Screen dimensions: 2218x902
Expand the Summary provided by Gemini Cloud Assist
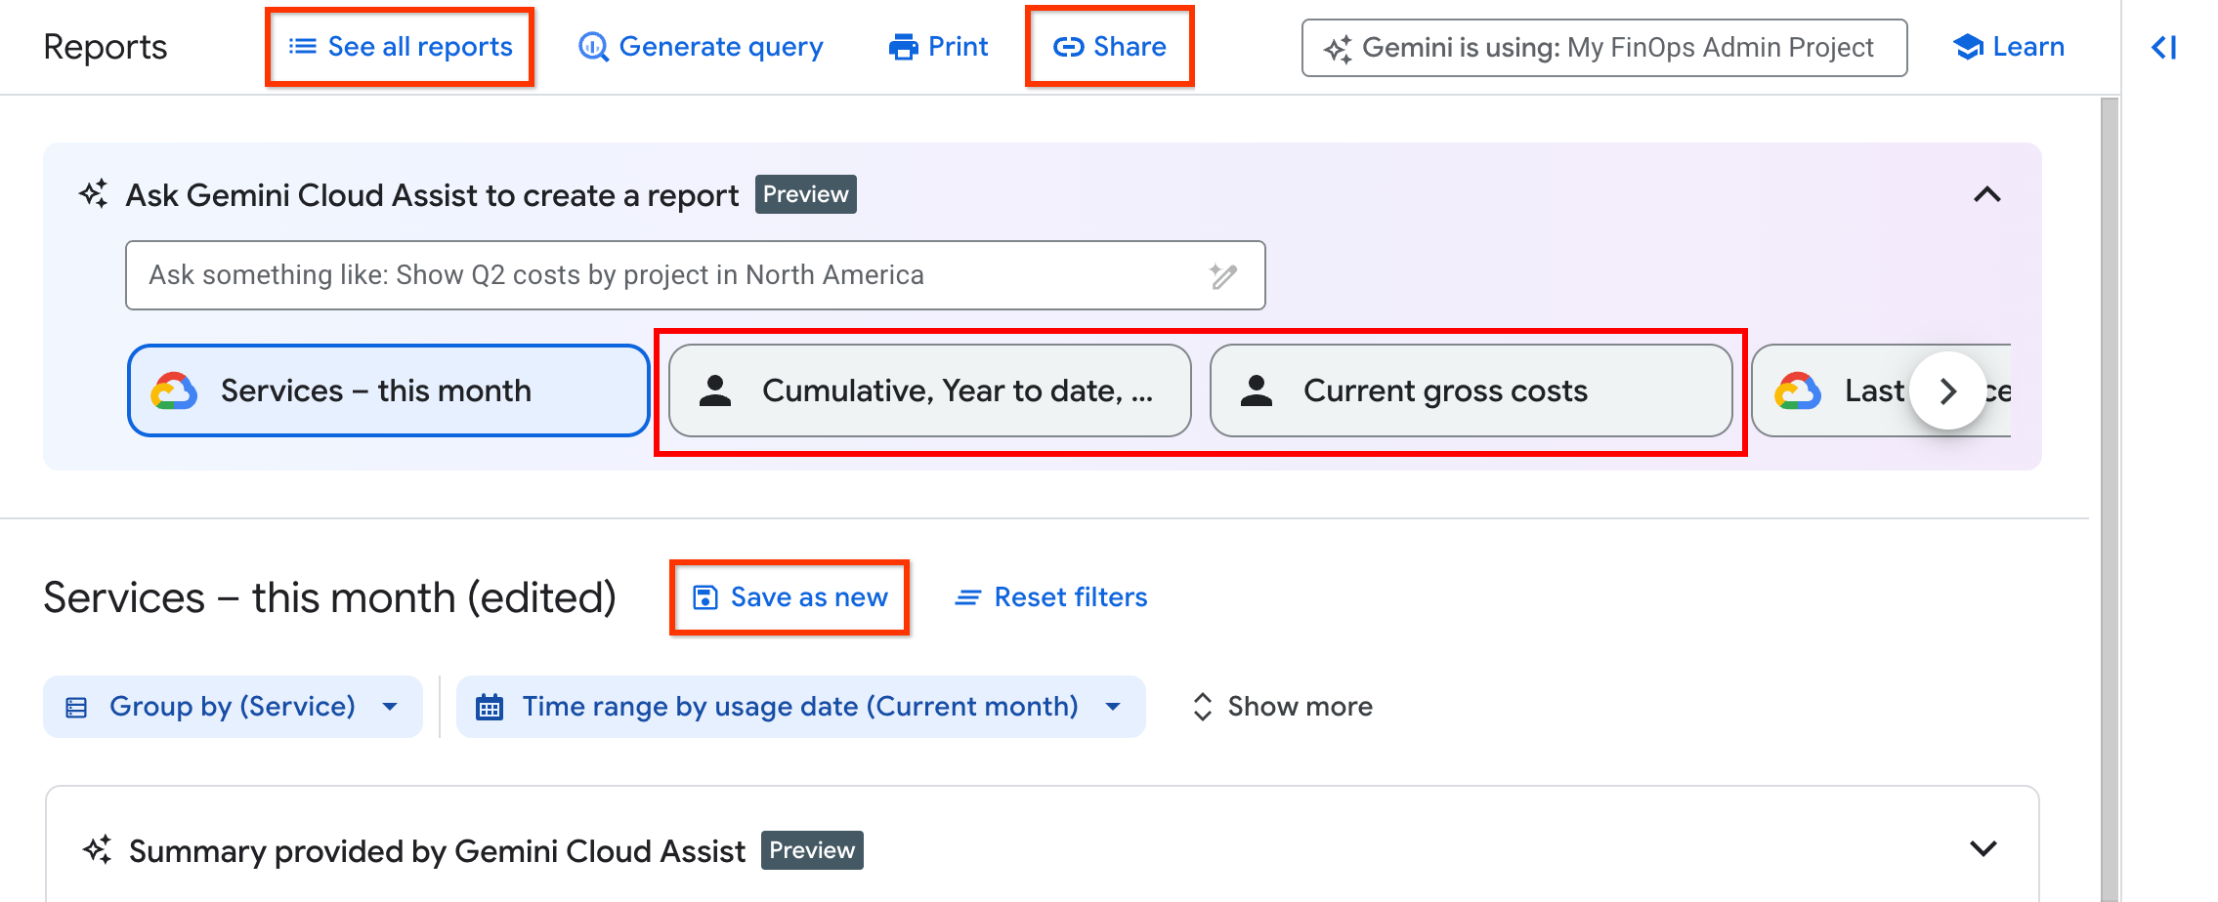(x=1983, y=848)
